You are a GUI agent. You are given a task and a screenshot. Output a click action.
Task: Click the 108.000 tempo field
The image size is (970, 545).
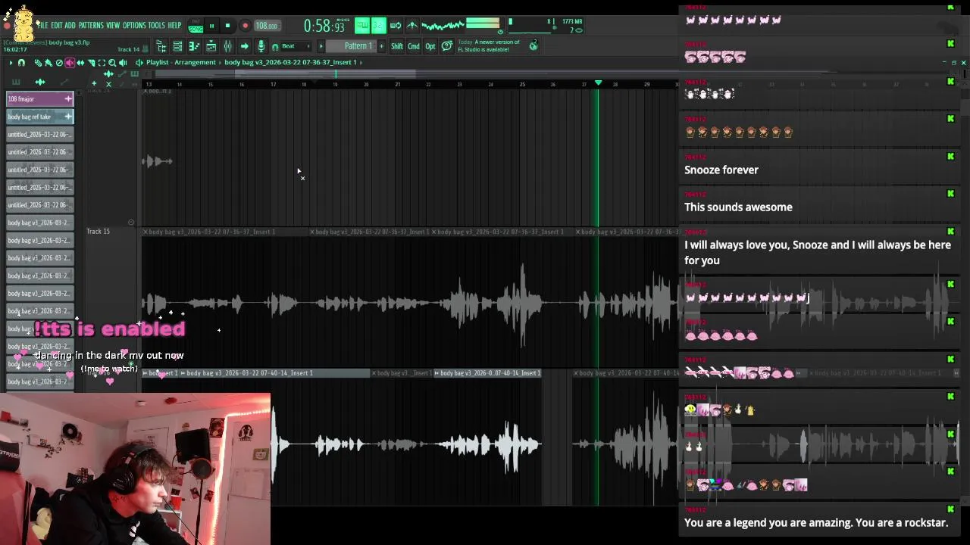pos(267,25)
